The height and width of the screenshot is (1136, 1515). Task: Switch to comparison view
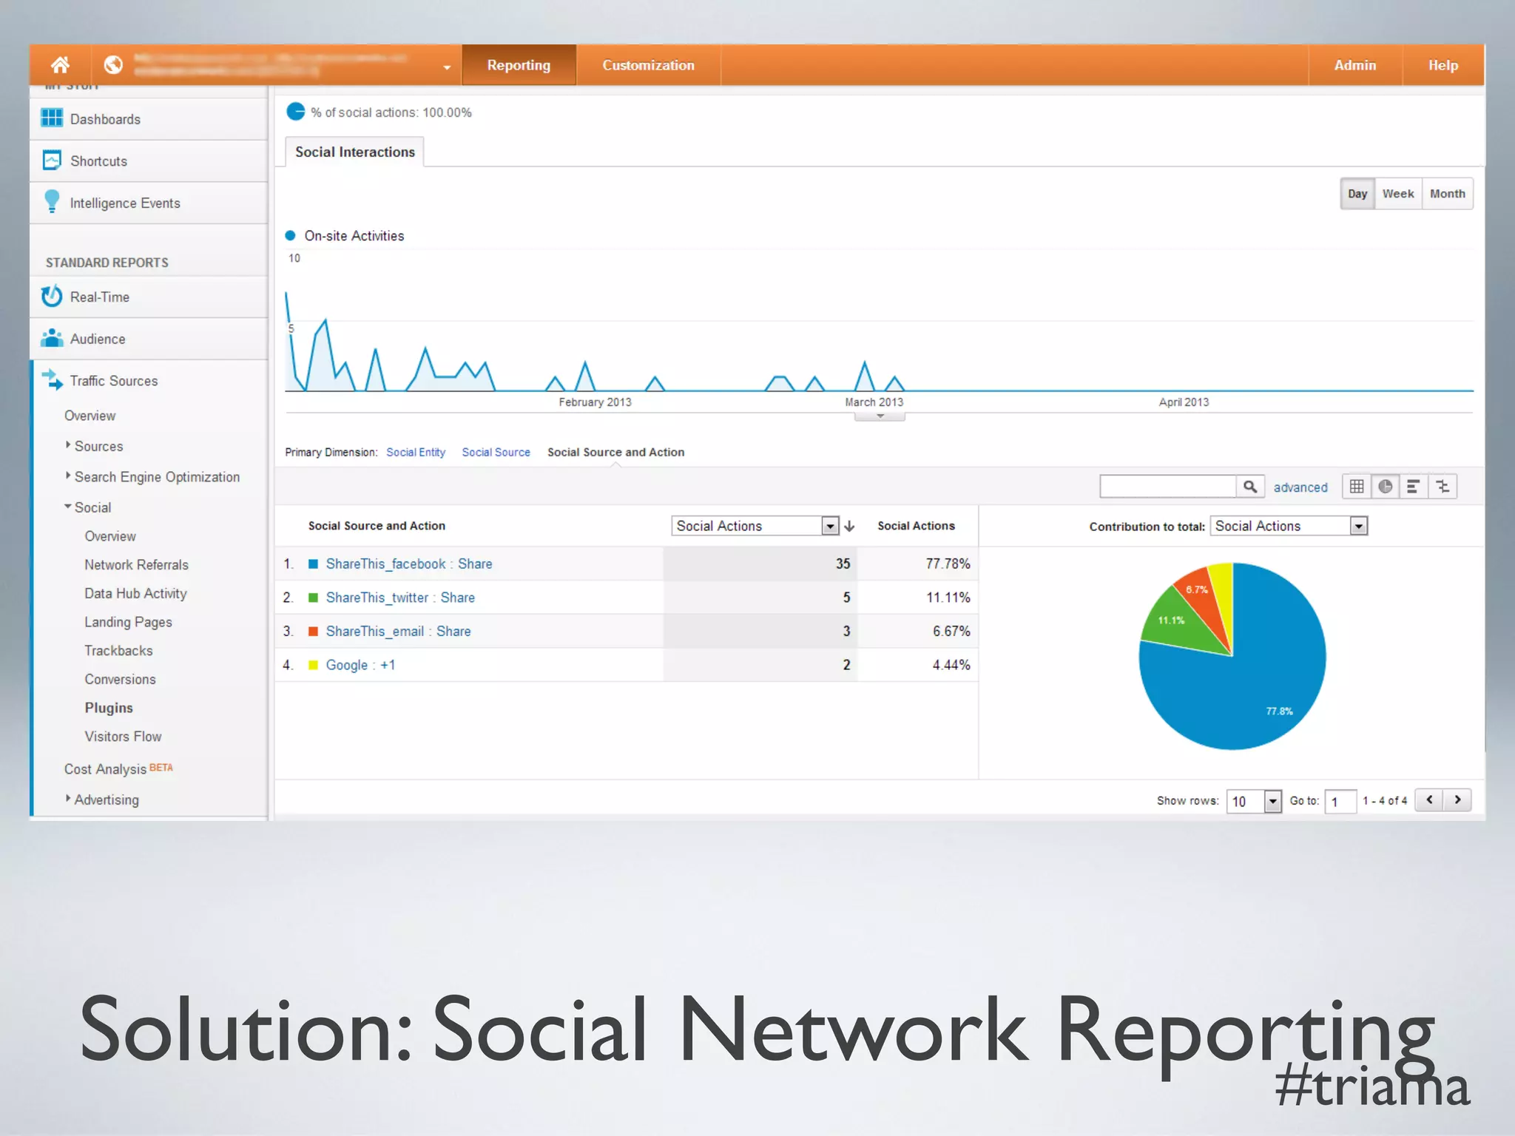(x=1443, y=487)
